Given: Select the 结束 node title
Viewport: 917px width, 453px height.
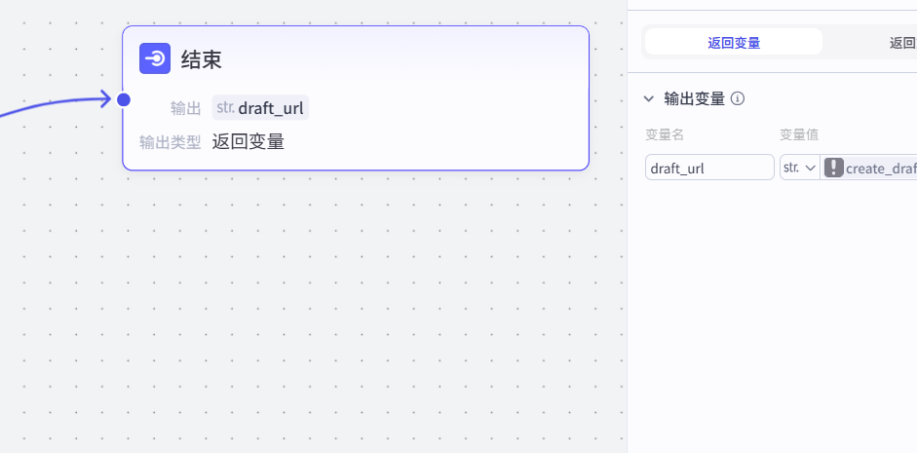Looking at the screenshot, I should coord(202,60).
